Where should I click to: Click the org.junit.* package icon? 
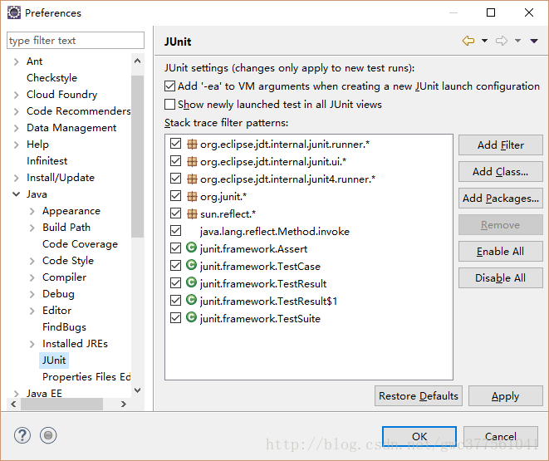tap(192, 196)
